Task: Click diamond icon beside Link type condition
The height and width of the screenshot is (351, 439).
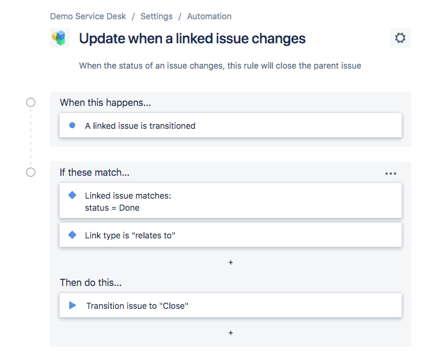Action: (x=72, y=235)
